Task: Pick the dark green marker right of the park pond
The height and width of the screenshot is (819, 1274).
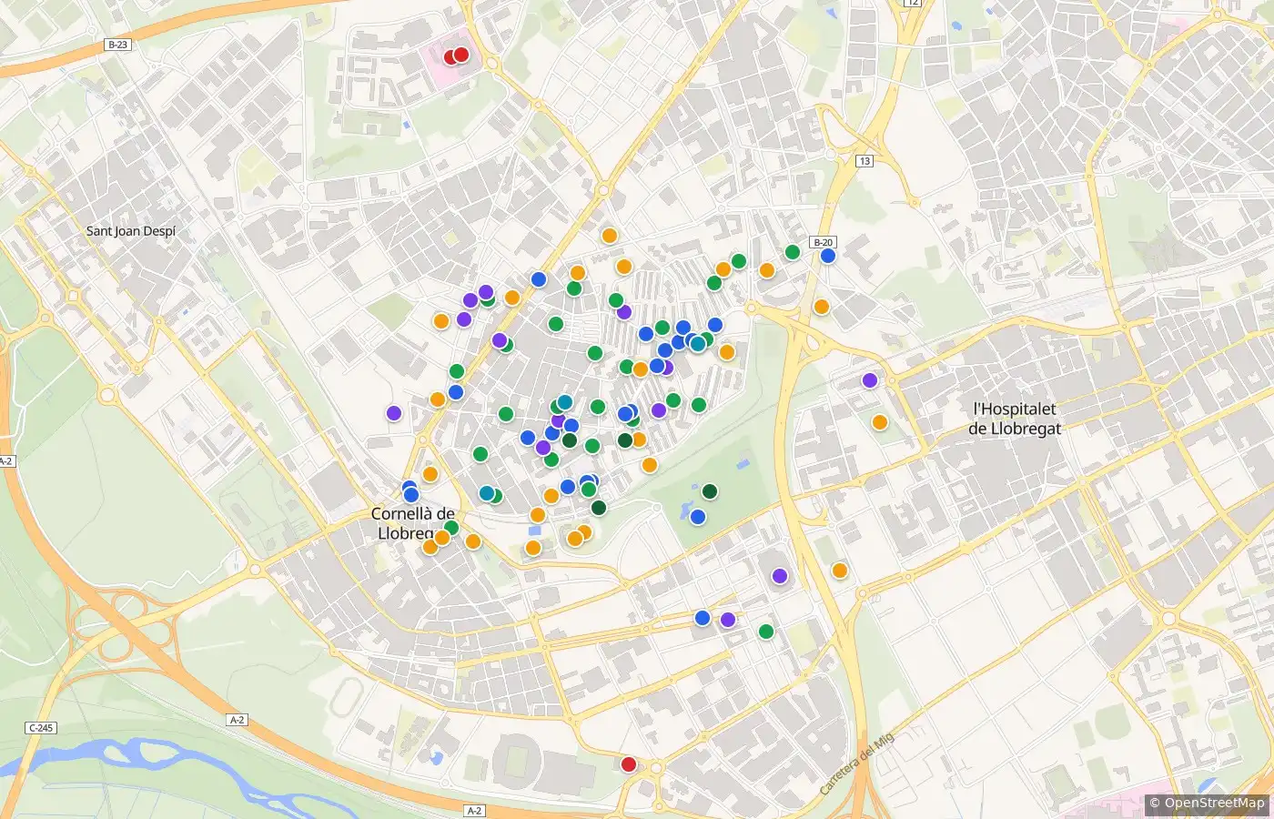Action: click(x=710, y=491)
